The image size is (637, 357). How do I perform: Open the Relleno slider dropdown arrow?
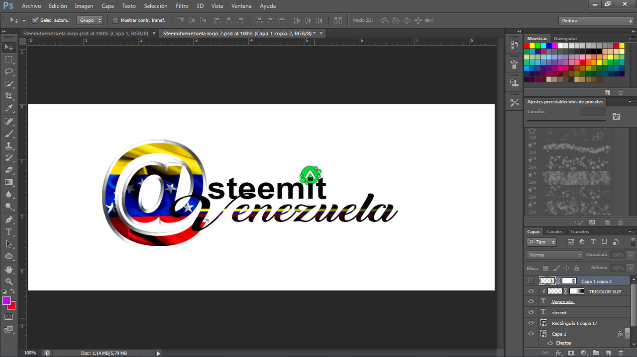(631, 268)
